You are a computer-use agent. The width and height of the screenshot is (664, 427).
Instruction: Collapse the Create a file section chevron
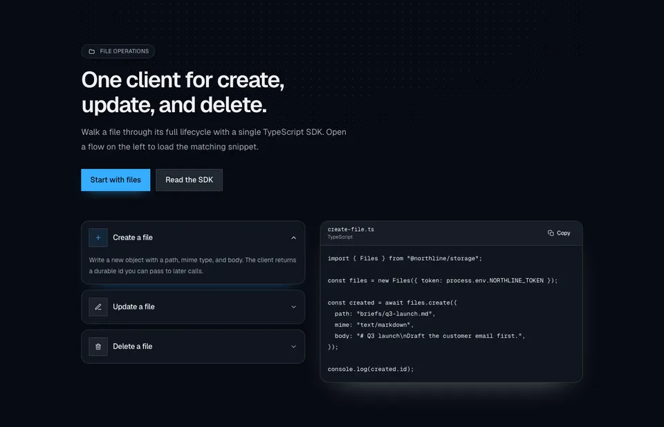pos(293,237)
